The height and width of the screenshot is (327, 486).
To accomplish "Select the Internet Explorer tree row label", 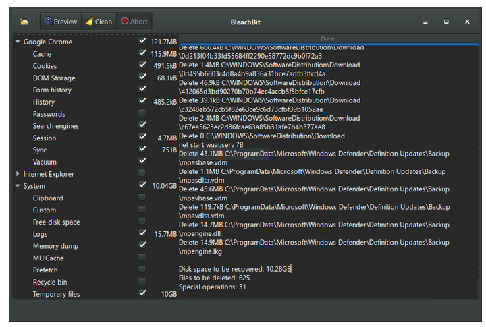I will click(49, 174).
